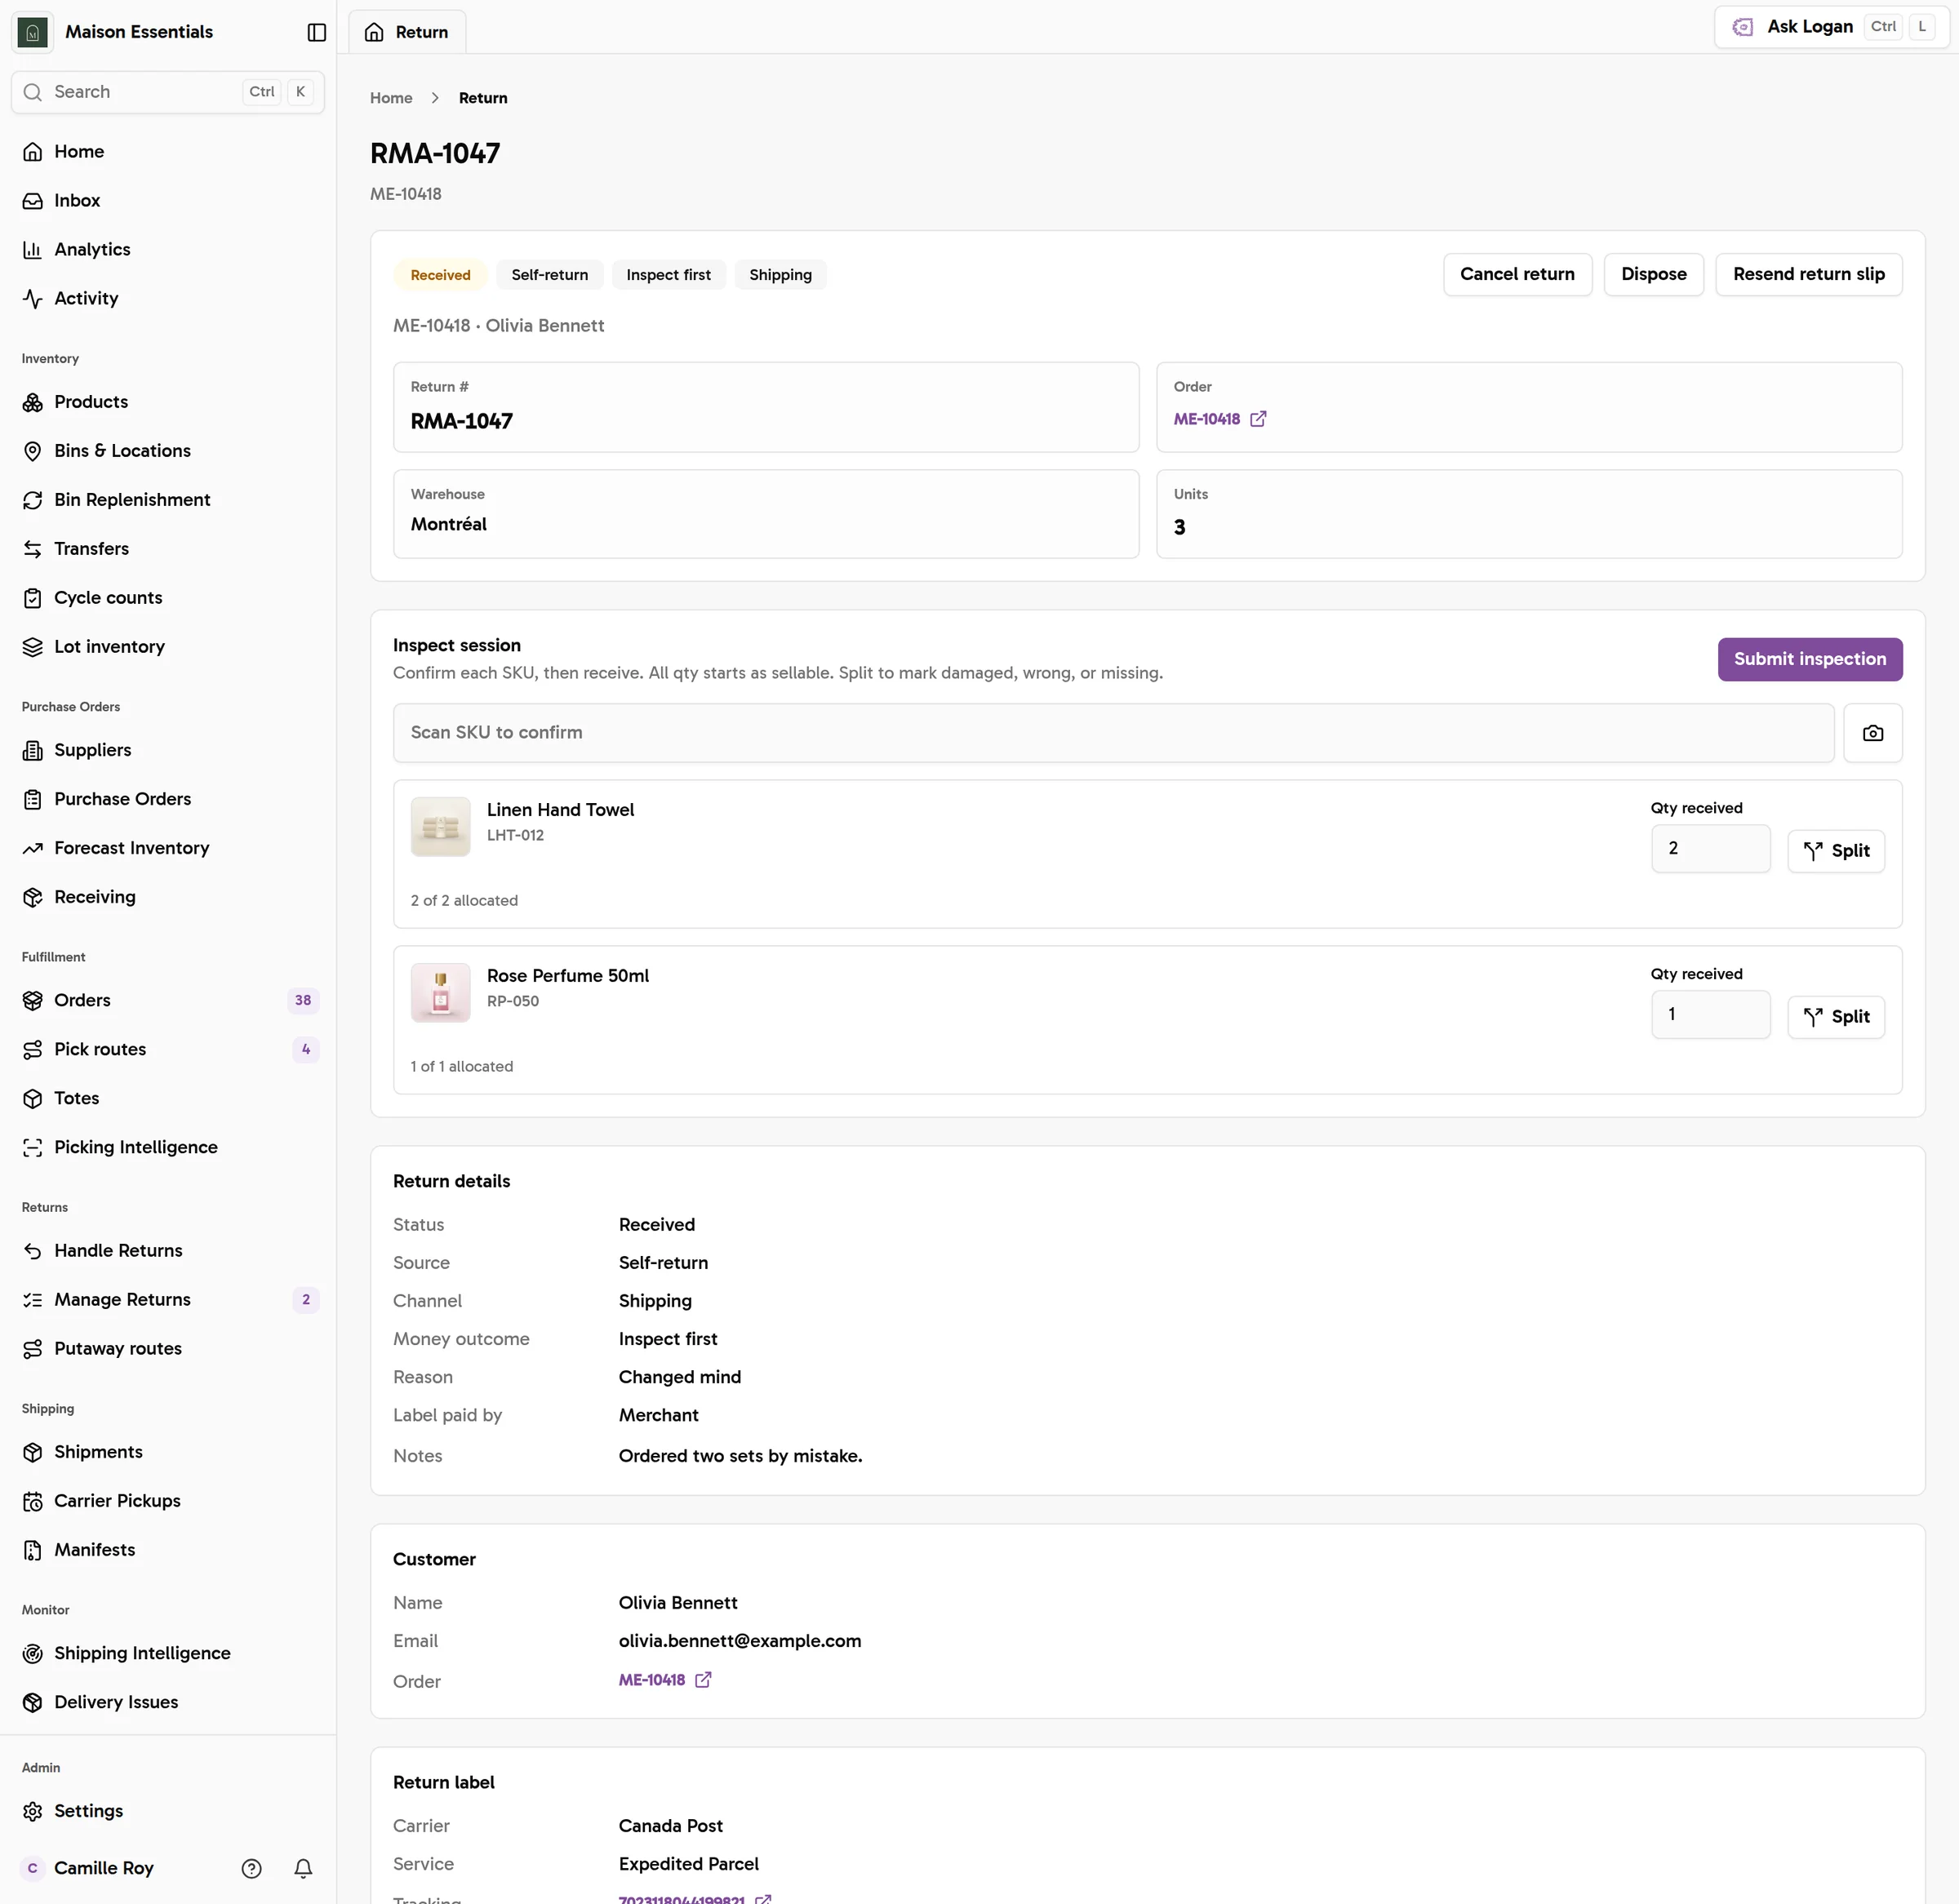Open Shipping Intelligence page
Screen dimensions: 1959x1904
point(168,1653)
